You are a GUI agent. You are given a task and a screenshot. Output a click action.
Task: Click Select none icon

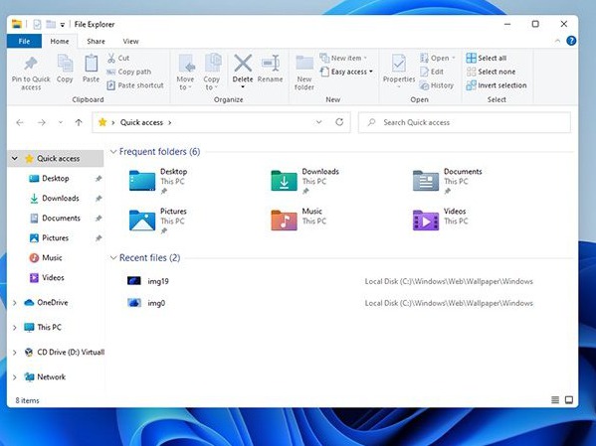pos(471,72)
